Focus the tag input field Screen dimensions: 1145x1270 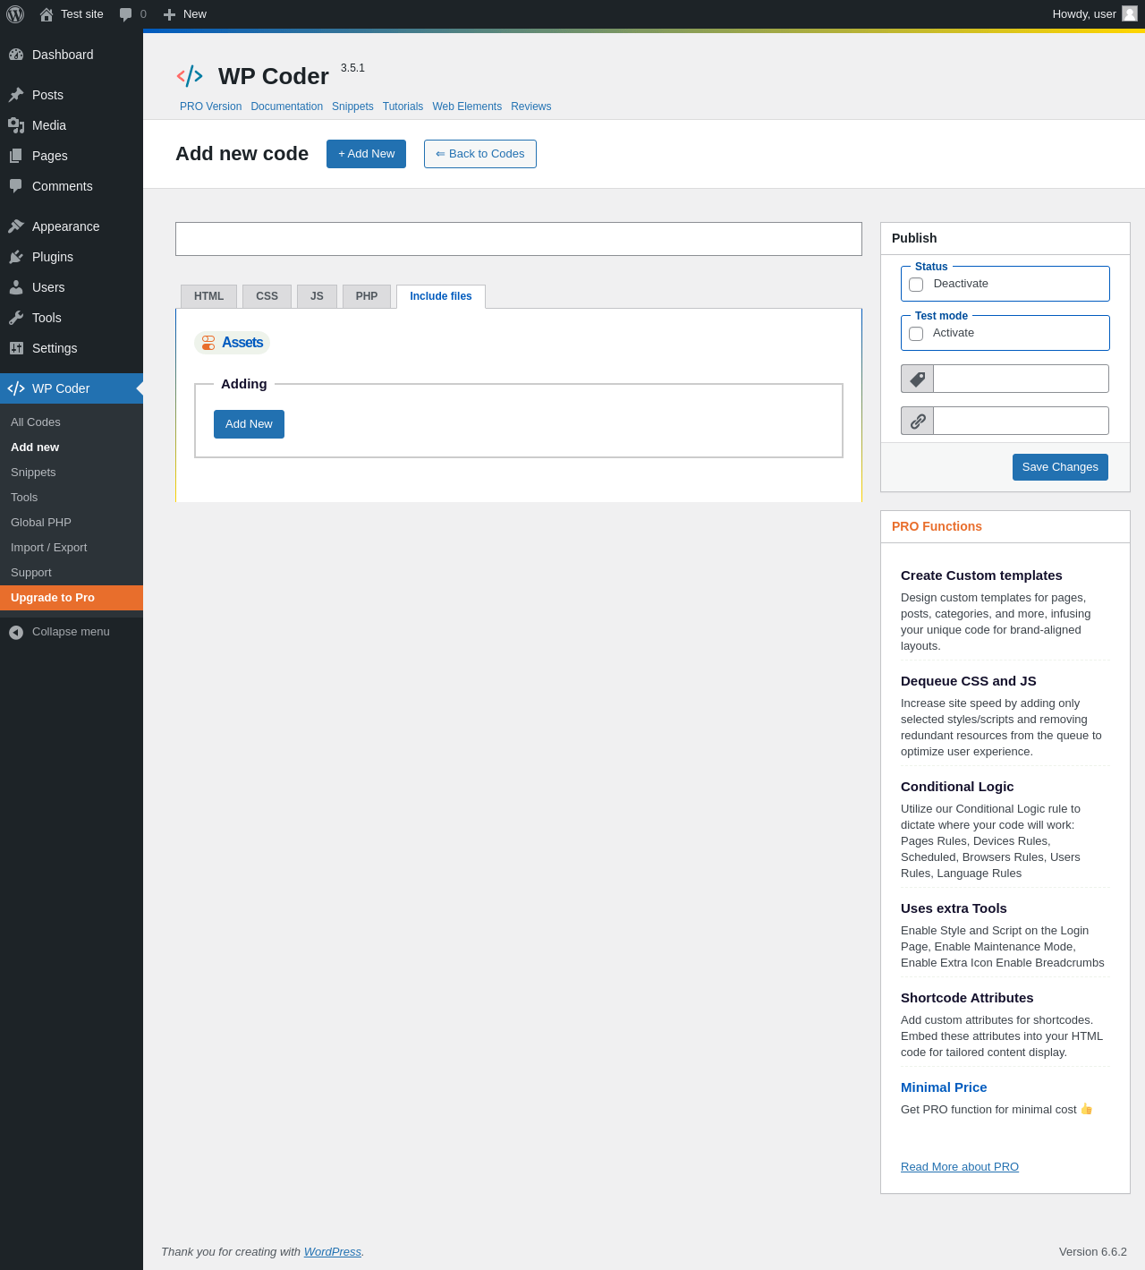point(1021,379)
